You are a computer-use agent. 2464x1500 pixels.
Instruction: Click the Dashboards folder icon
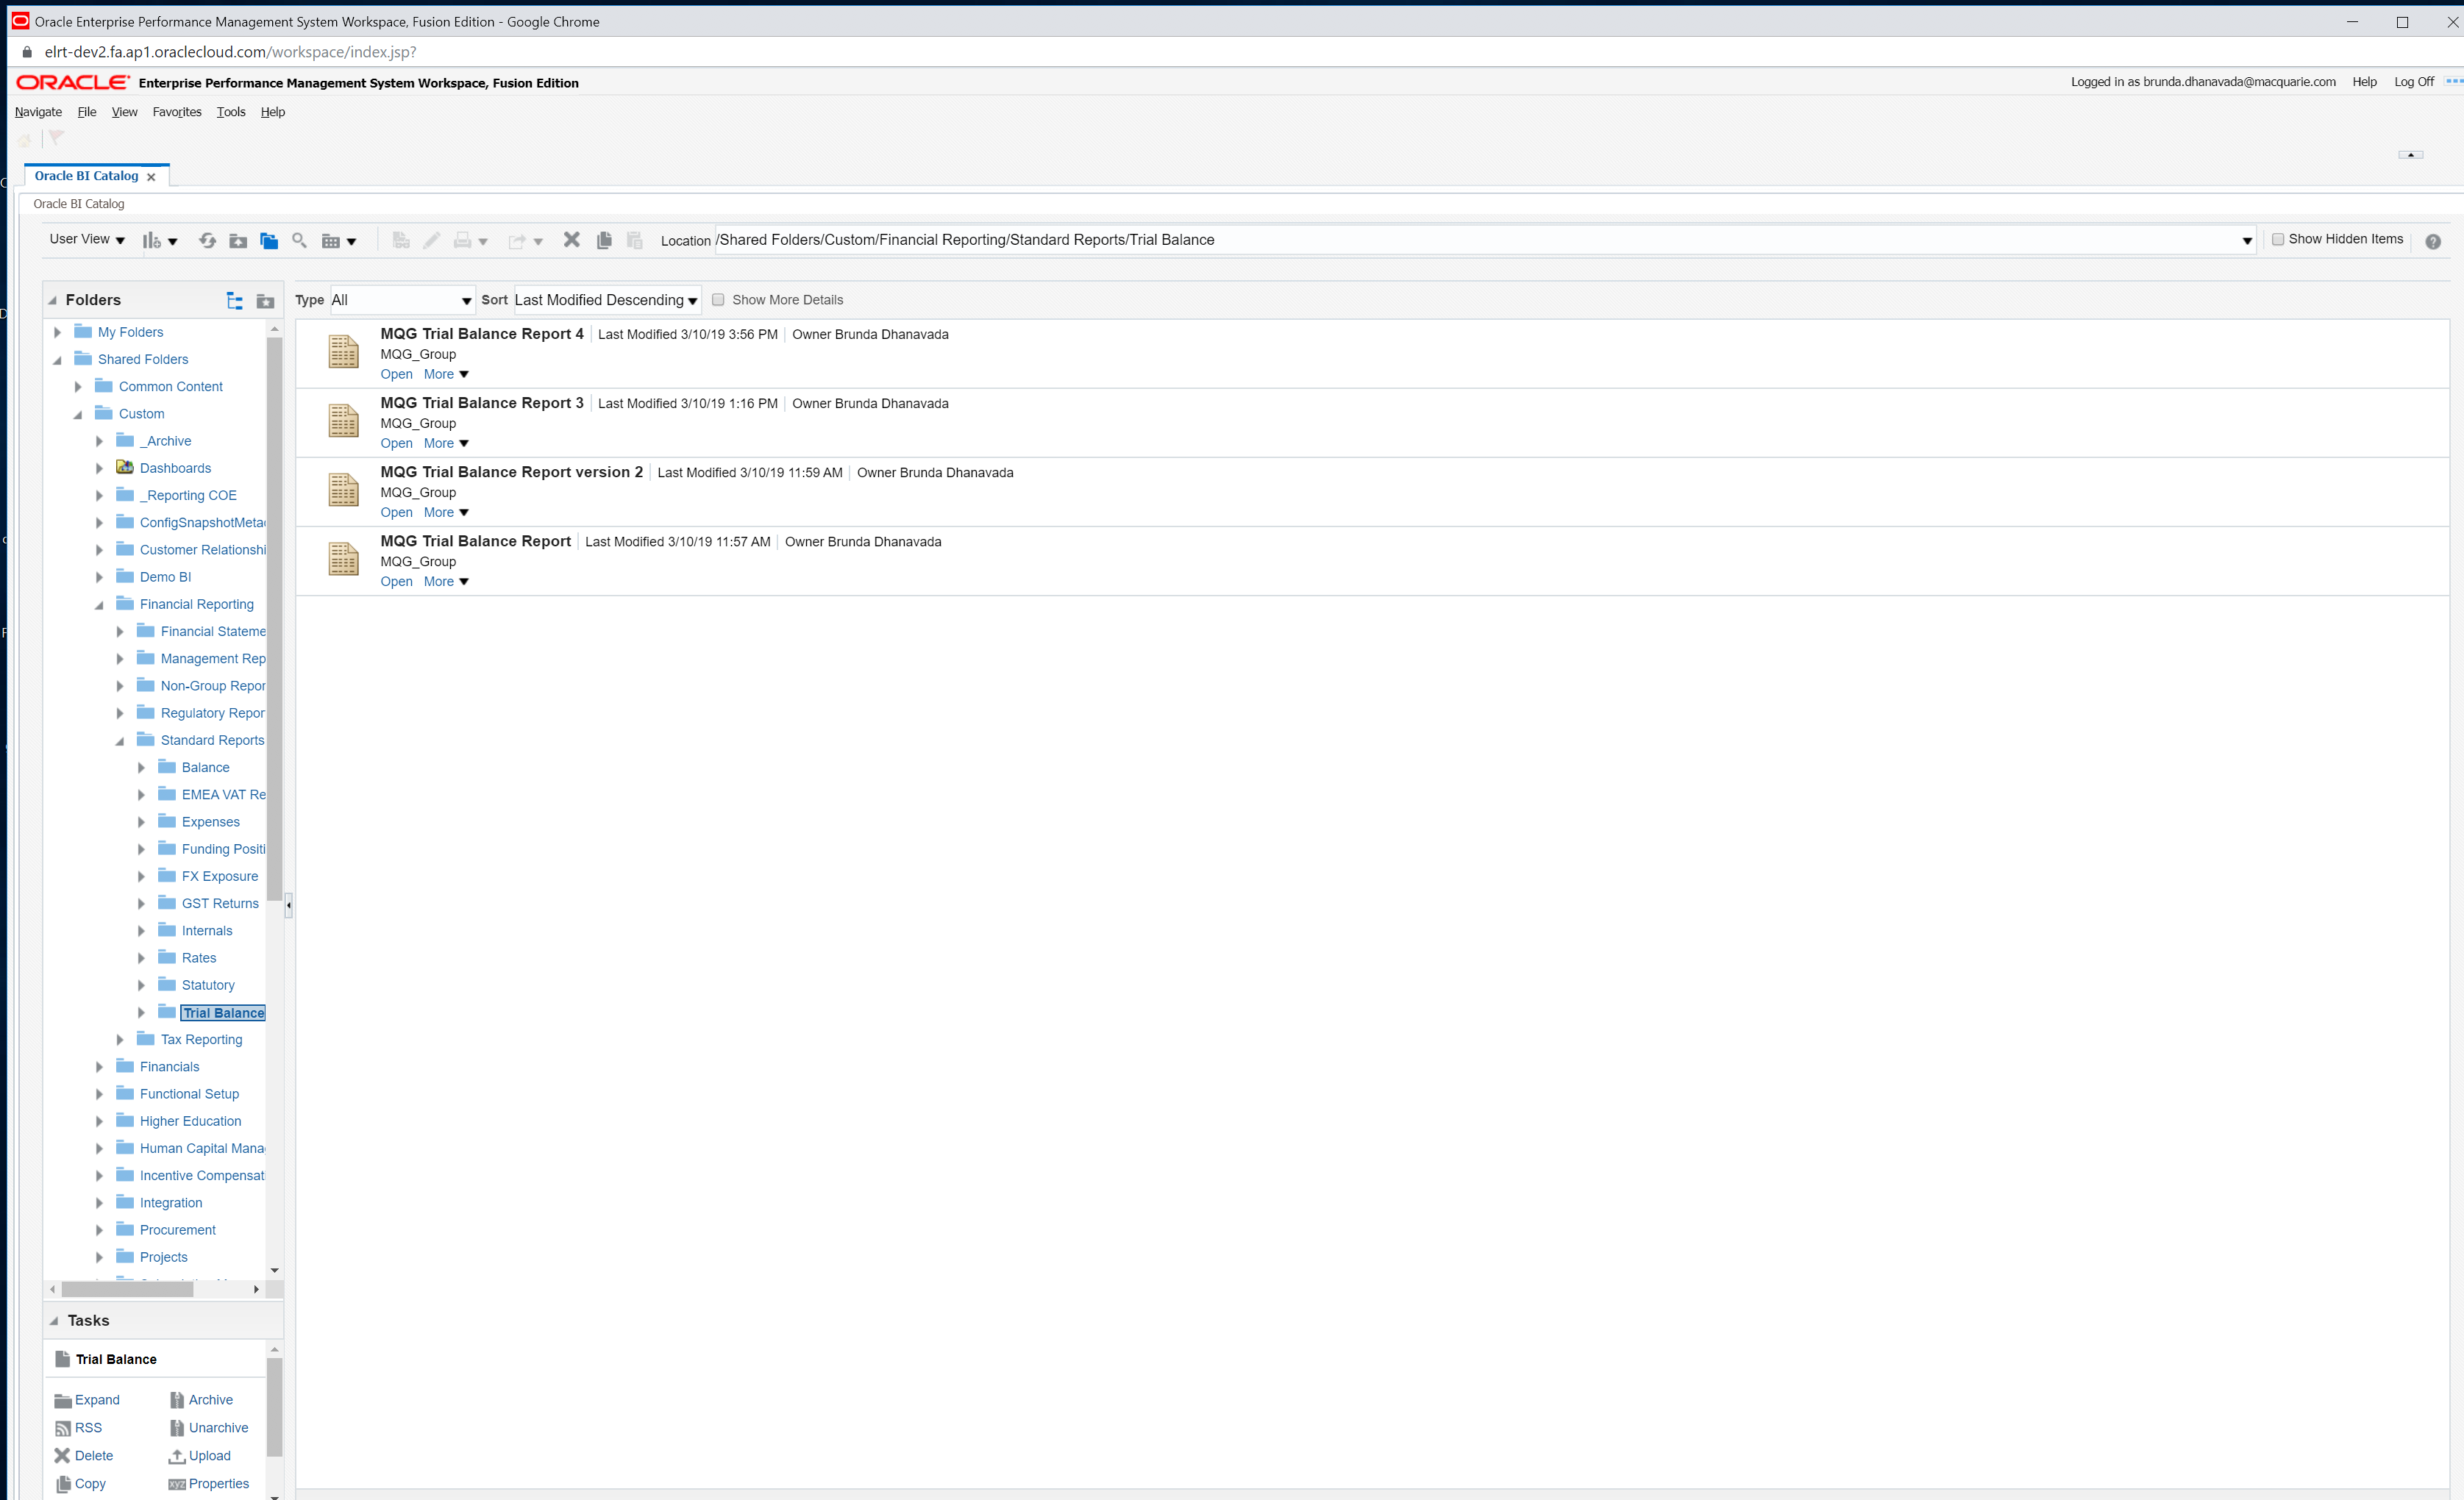(x=125, y=467)
